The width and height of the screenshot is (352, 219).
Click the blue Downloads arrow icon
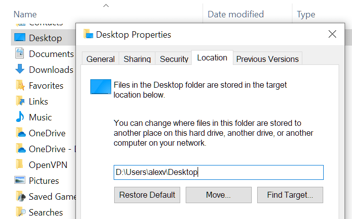[20, 69]
